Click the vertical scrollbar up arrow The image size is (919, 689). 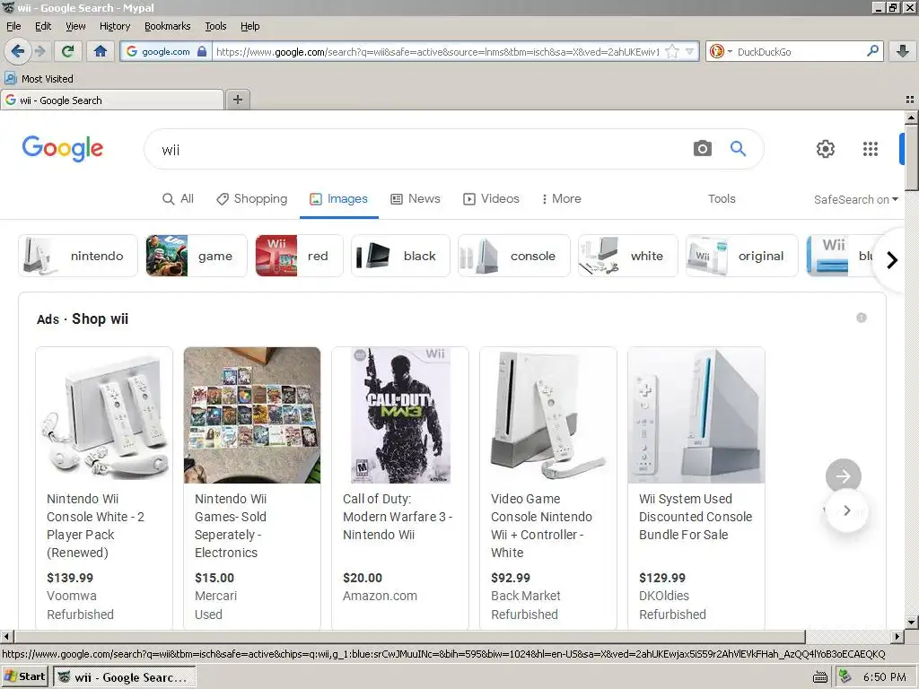click(912, 118)
